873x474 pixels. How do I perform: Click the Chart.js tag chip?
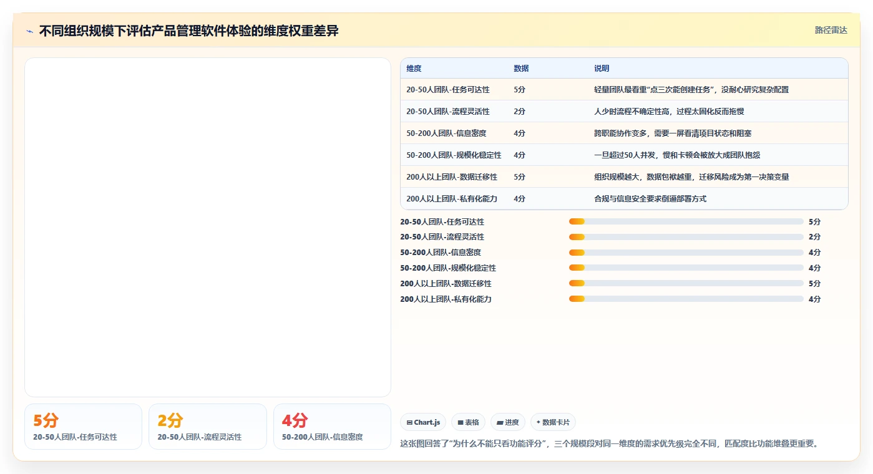coord(423,422)
